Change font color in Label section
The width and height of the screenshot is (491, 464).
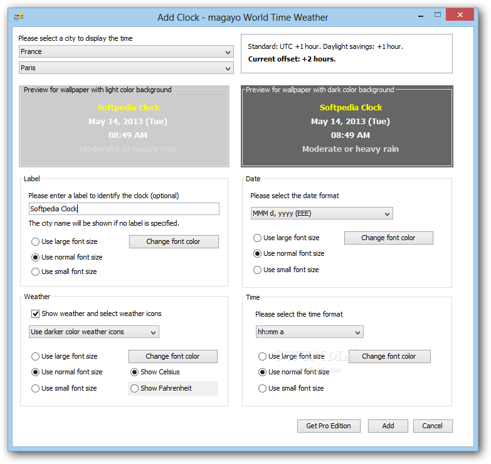click(x=174, y=241)
